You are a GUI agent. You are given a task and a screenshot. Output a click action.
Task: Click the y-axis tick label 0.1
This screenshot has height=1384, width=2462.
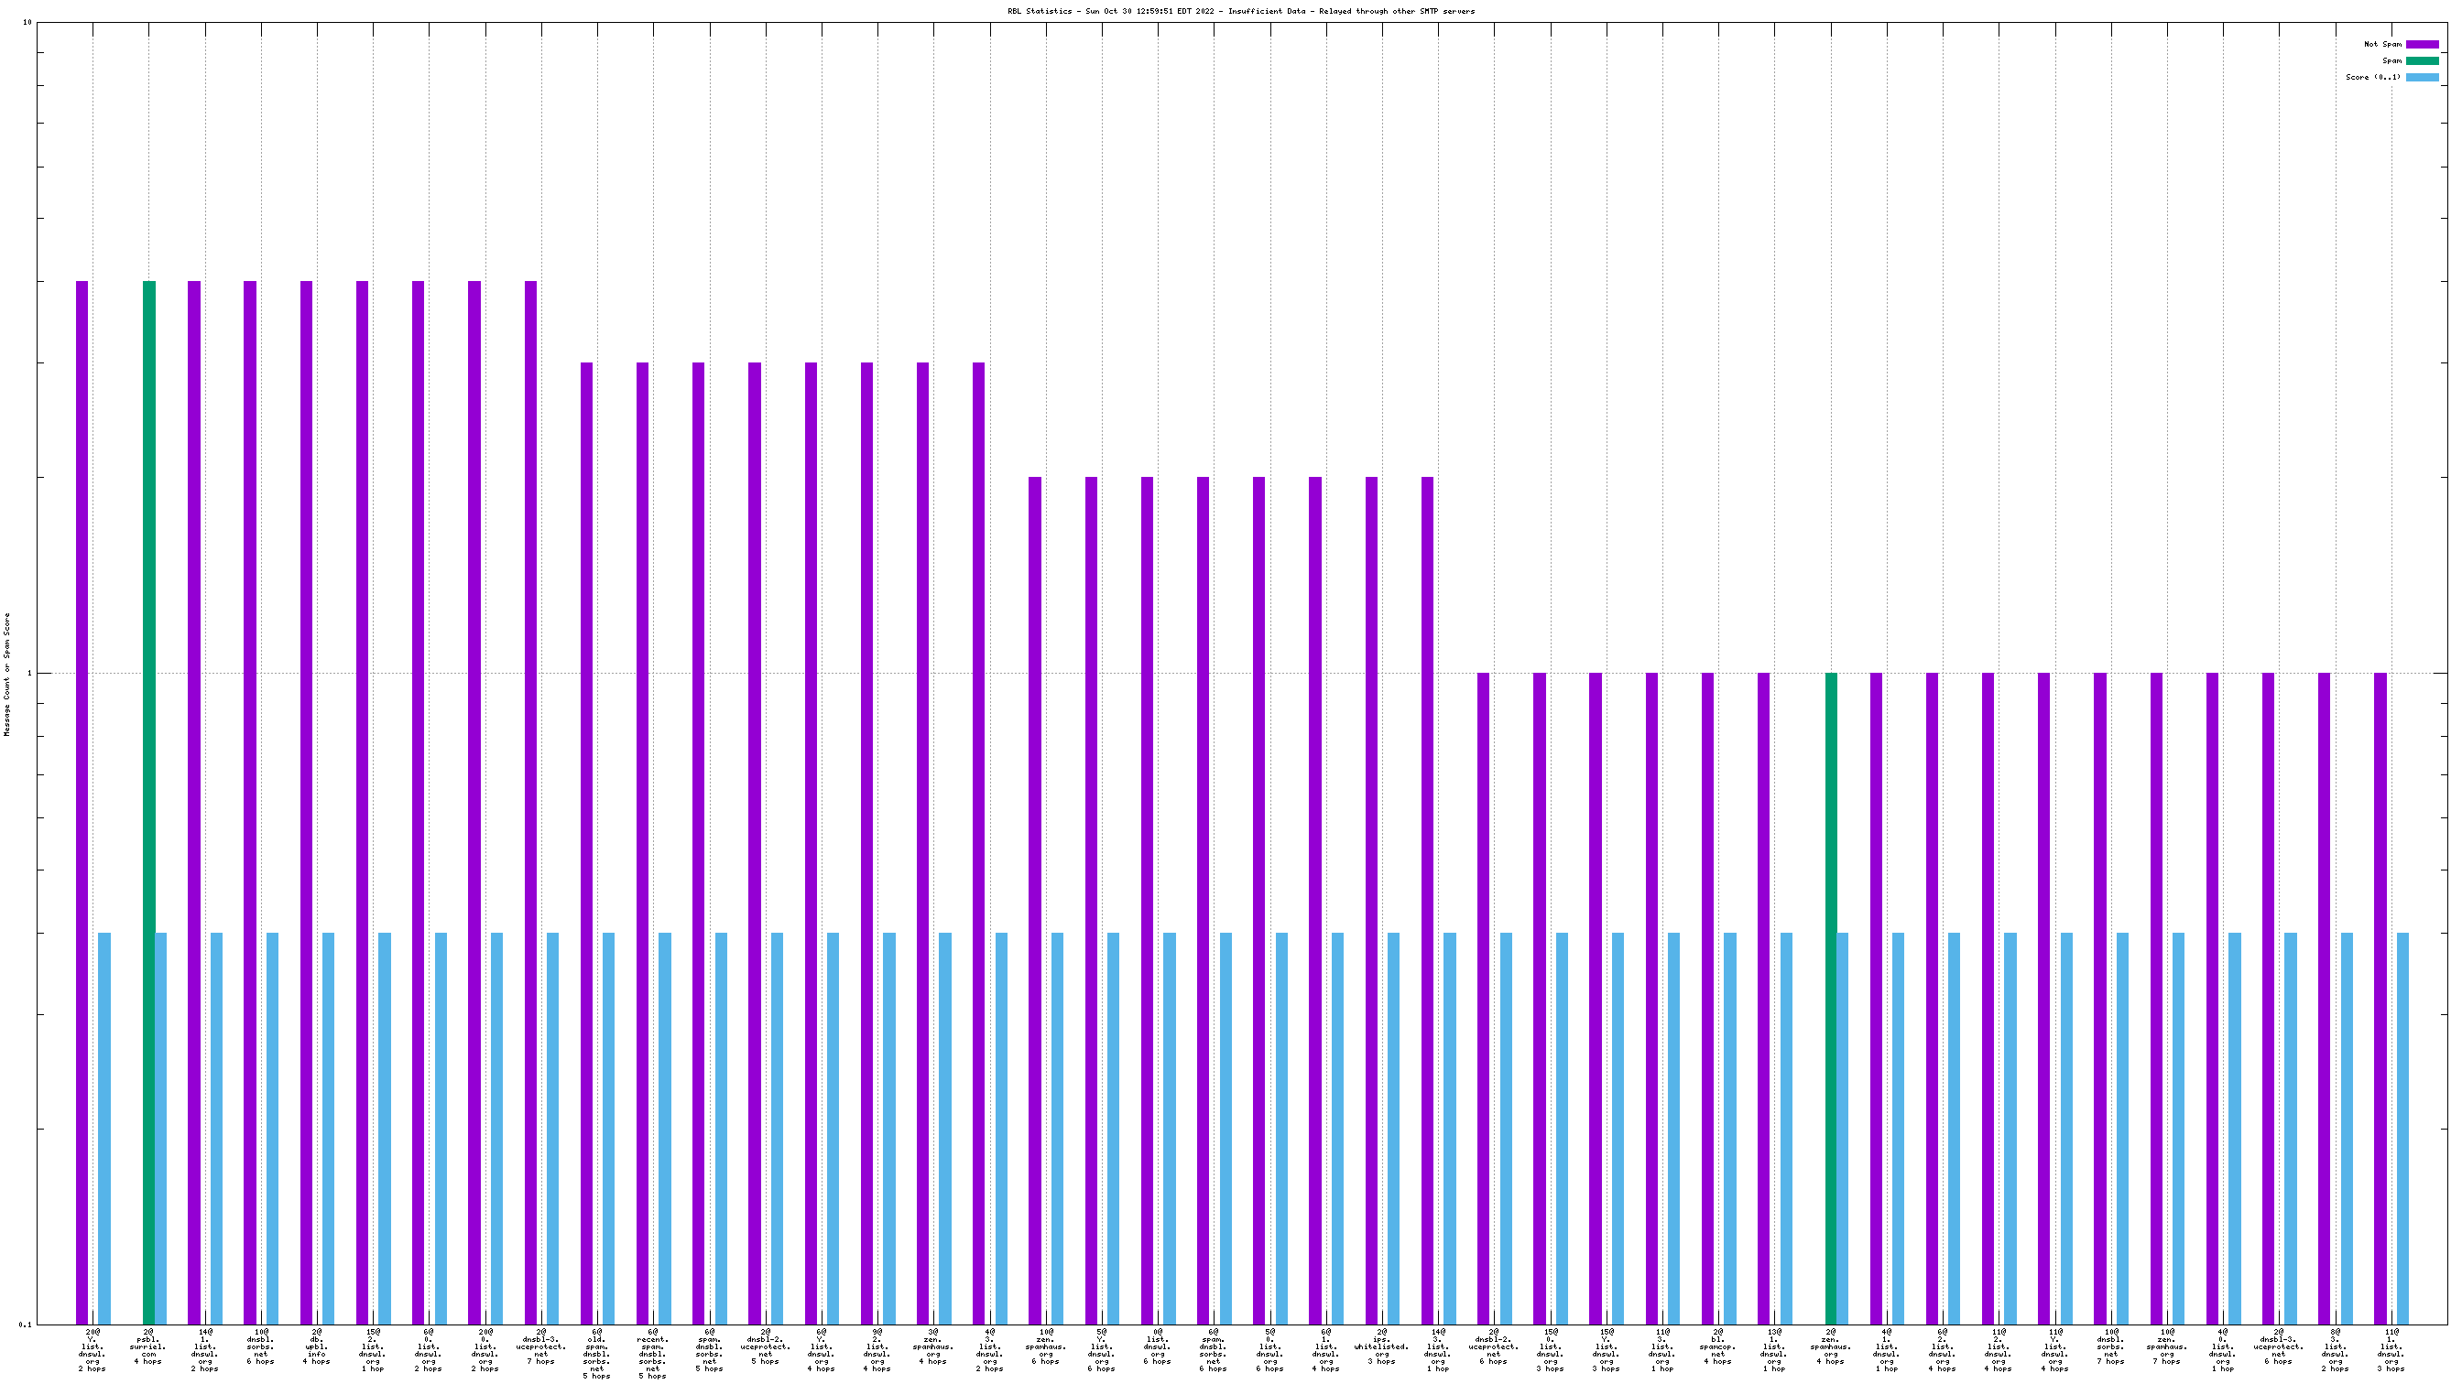(x=25, y=1324)
